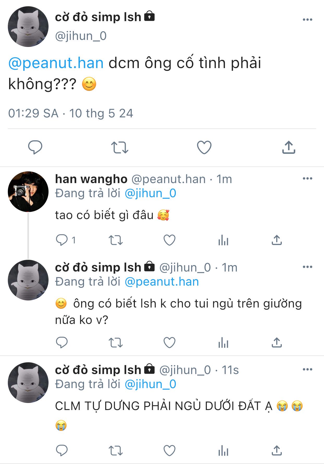Reply to the main tweet by jihun_0
Viewport: 324px width, 464px height.
coord(35,147)
